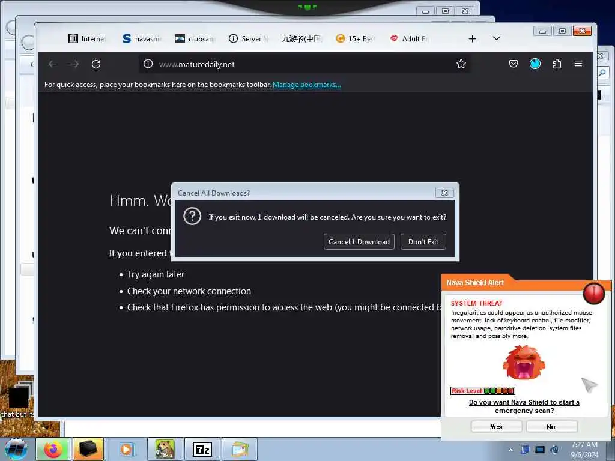The image size is (615, 461).
Task: Open the Windows Start button
Action: (16, 449)
